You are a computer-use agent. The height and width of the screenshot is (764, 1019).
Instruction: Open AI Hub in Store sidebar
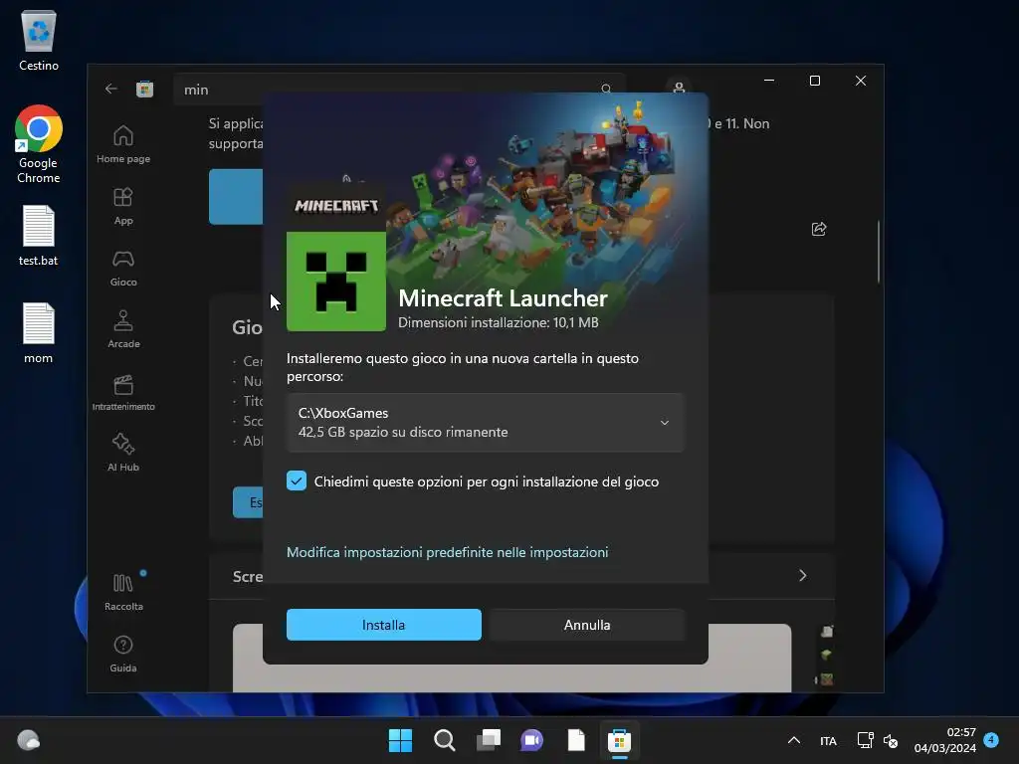(123, 453)
